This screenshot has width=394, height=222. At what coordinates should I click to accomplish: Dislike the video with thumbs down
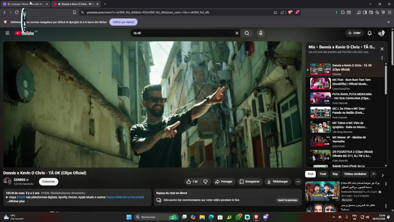click(206, 182)
